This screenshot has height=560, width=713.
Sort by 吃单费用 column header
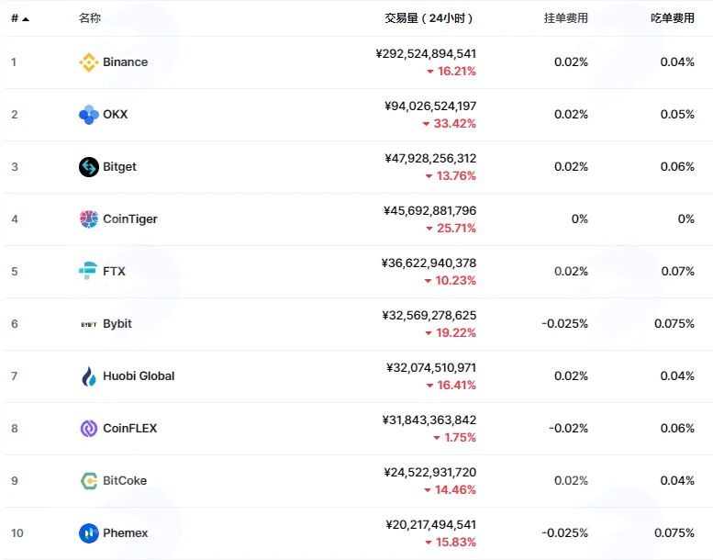coord(672,18)
